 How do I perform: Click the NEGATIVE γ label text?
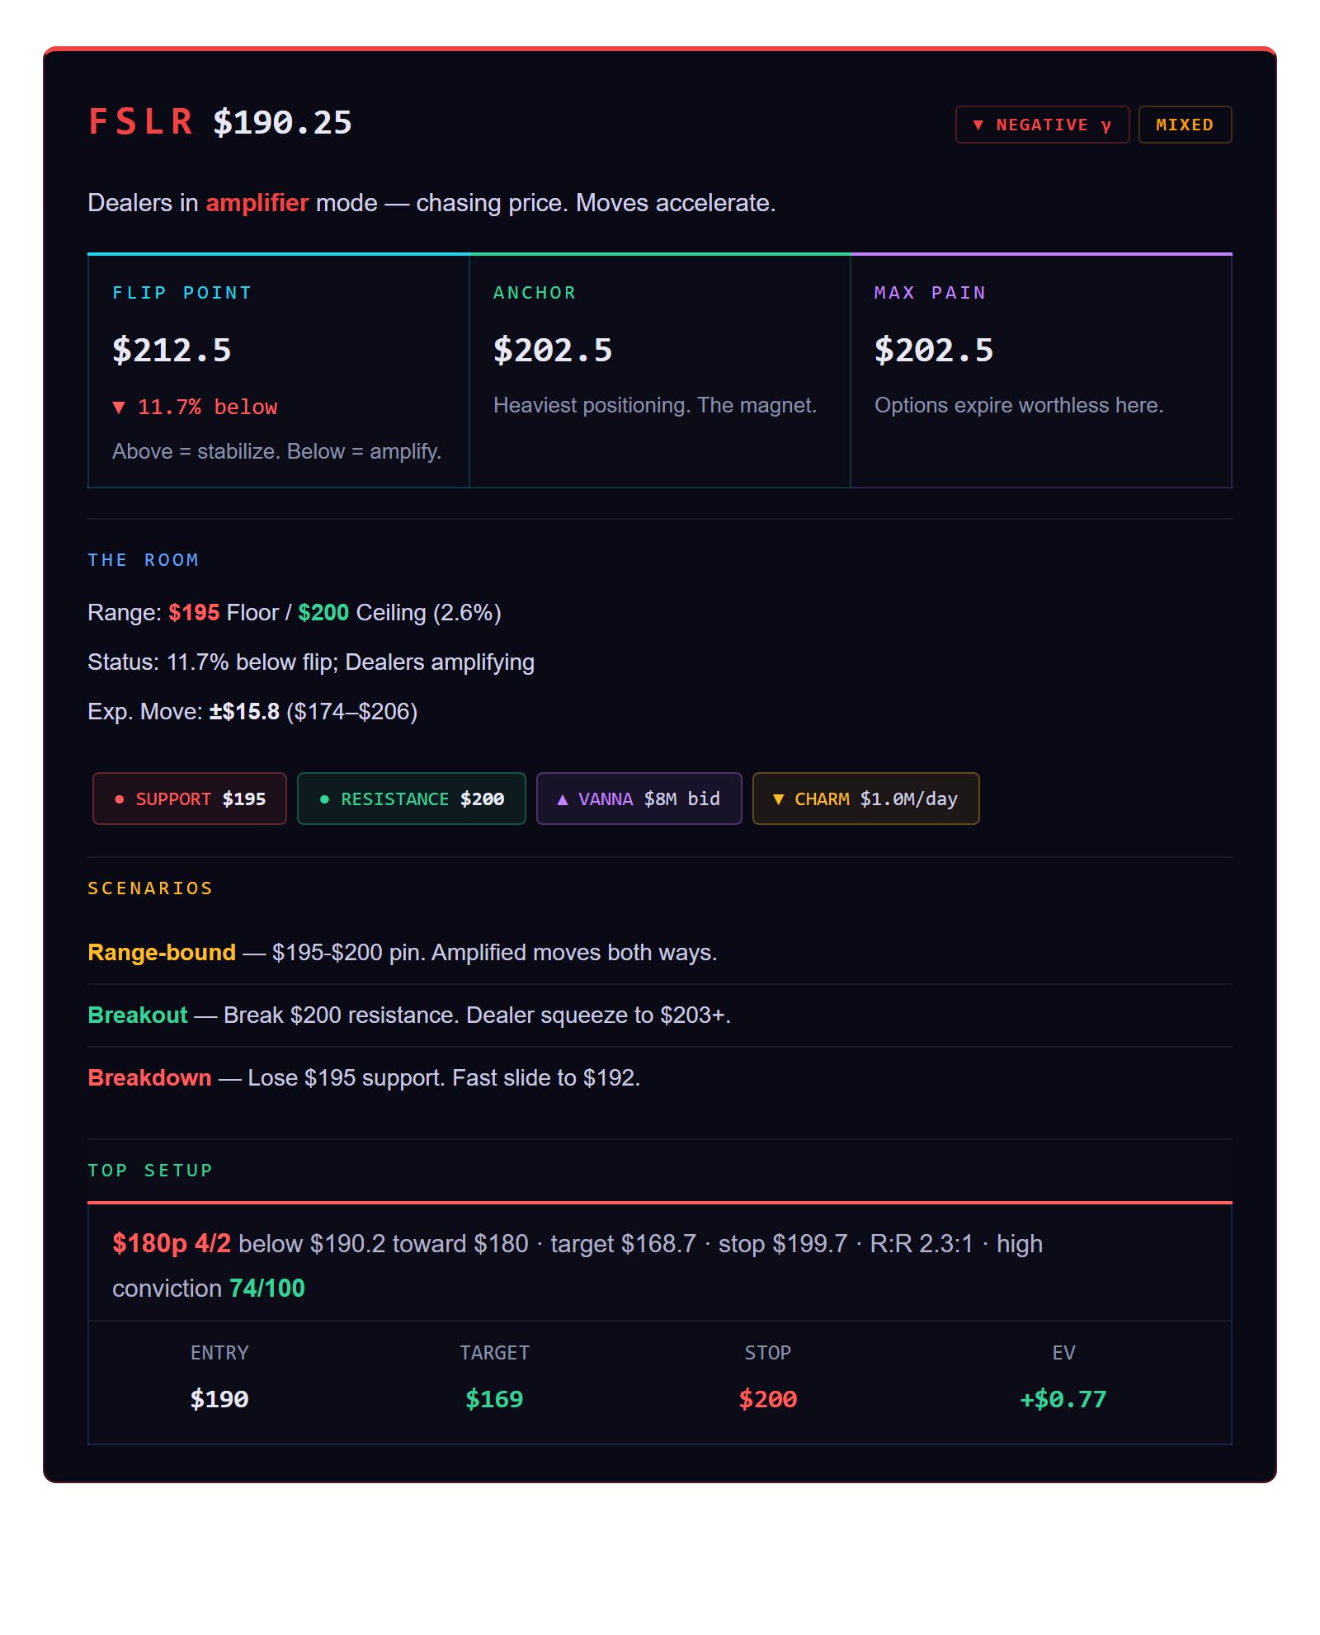click(x=1054, y=125)
